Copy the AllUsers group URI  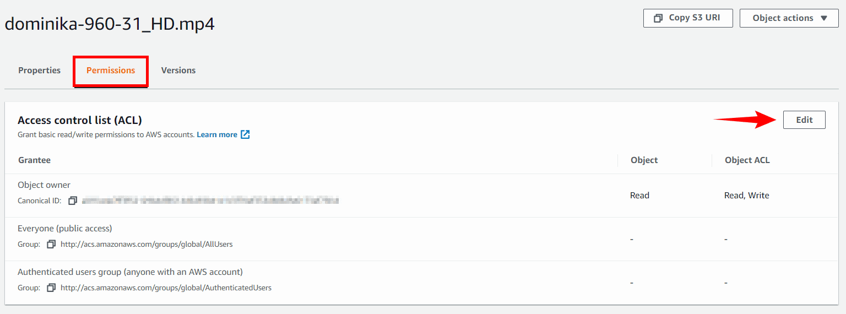pyautogui.click(x=51, y=244)
